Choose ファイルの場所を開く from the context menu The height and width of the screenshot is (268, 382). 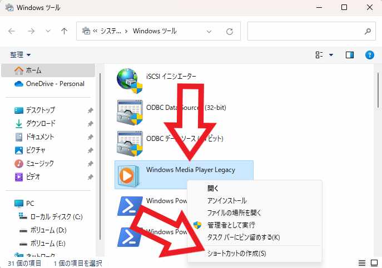pos(255,213)
